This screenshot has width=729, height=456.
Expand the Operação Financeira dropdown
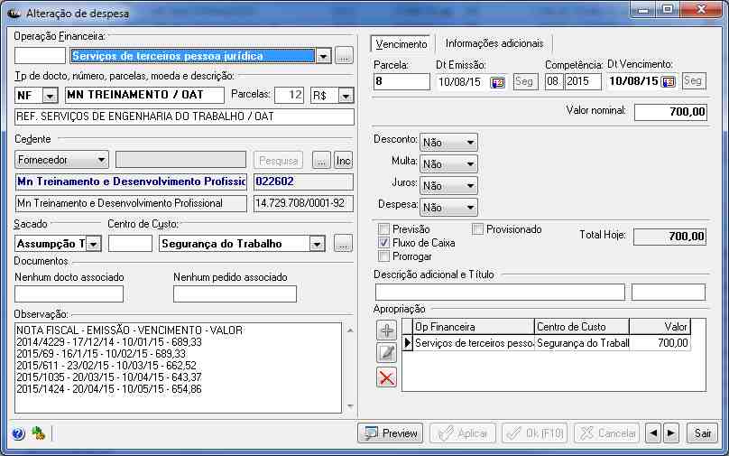pos(324,56)
